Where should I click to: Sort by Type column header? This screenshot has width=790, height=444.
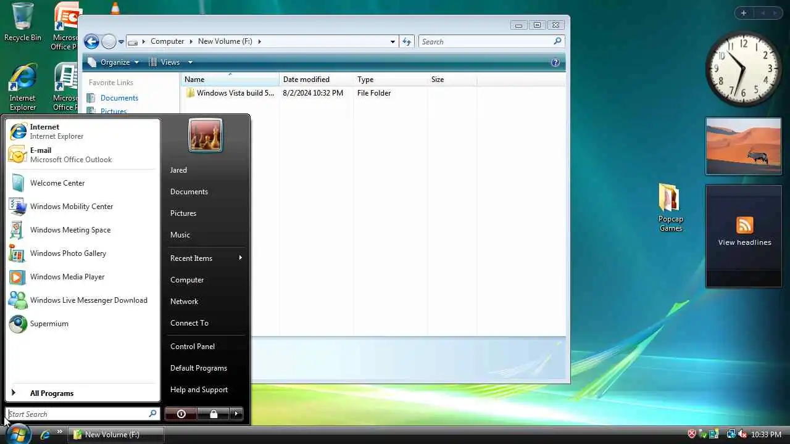point(391,80)
